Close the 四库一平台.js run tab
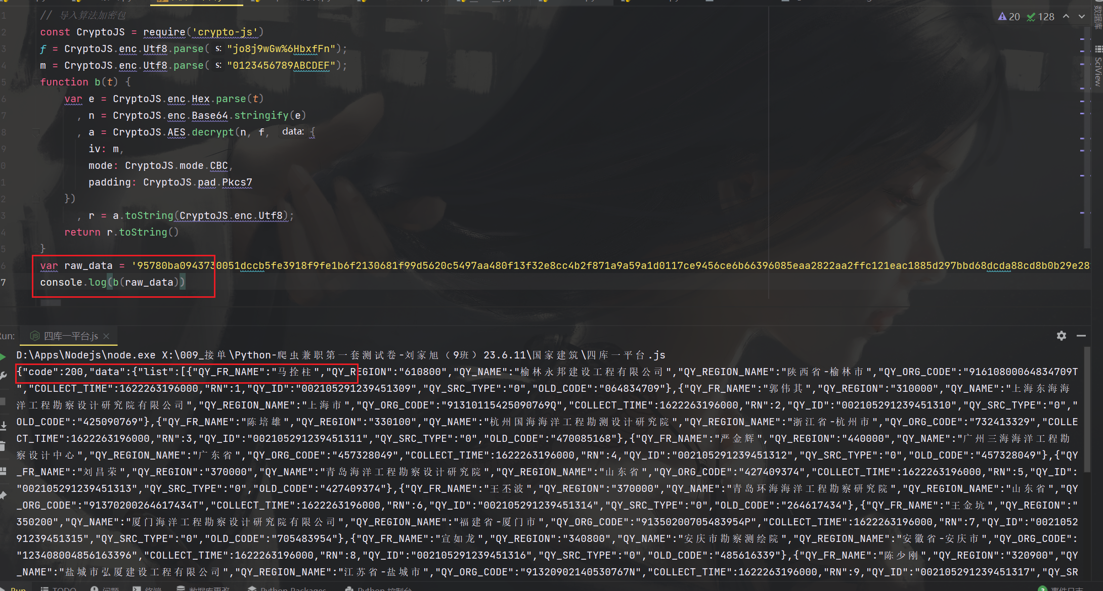 point(106,336)
